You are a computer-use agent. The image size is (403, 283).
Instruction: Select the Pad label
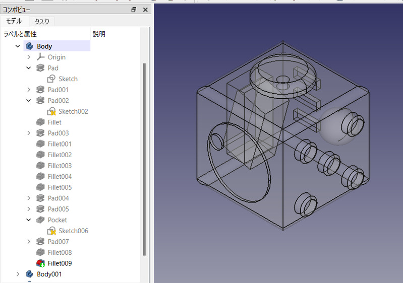[x=53, y=68]
